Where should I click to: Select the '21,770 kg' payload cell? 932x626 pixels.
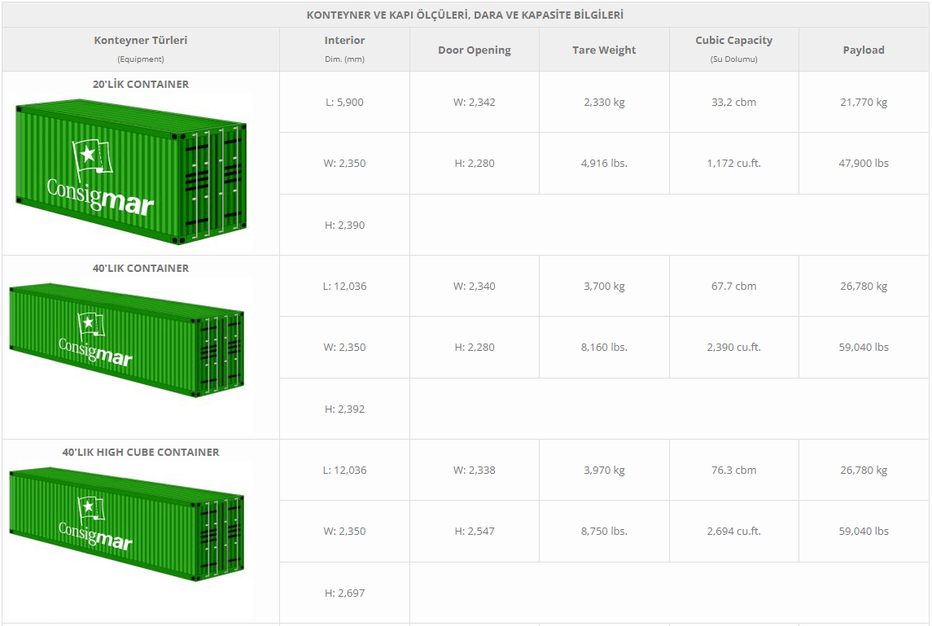[863, 102]
